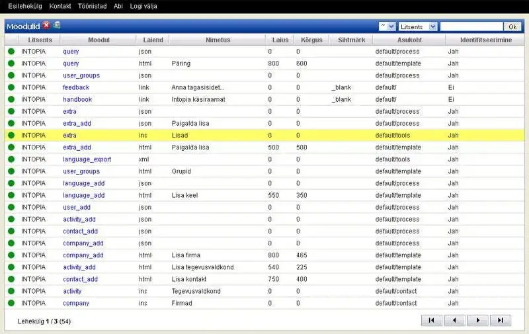Open the Esilehekülg menu item

25,6
